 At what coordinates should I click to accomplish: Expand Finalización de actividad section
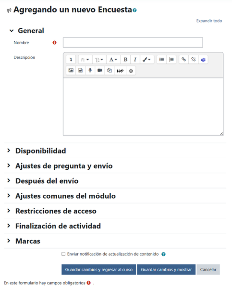9,226
